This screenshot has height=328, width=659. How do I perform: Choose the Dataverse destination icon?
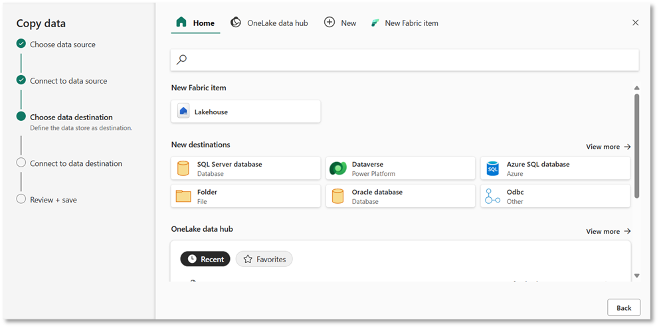click(338, 169)
